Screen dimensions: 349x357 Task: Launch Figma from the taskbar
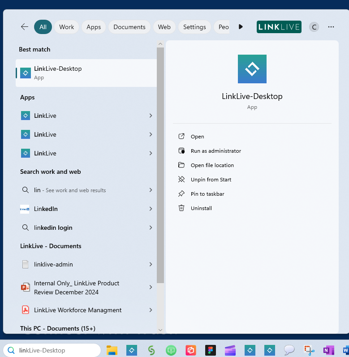coord(210,350)
